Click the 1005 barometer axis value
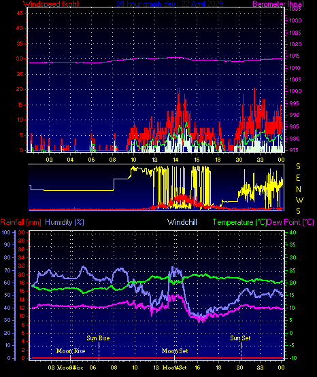 (x=295, y=79)
